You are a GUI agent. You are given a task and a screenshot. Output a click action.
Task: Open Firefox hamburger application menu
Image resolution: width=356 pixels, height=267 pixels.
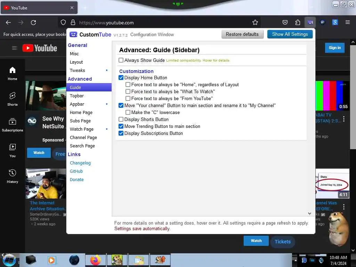(347, 22)
